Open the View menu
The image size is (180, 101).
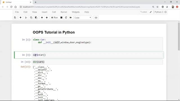coord(35,12)
